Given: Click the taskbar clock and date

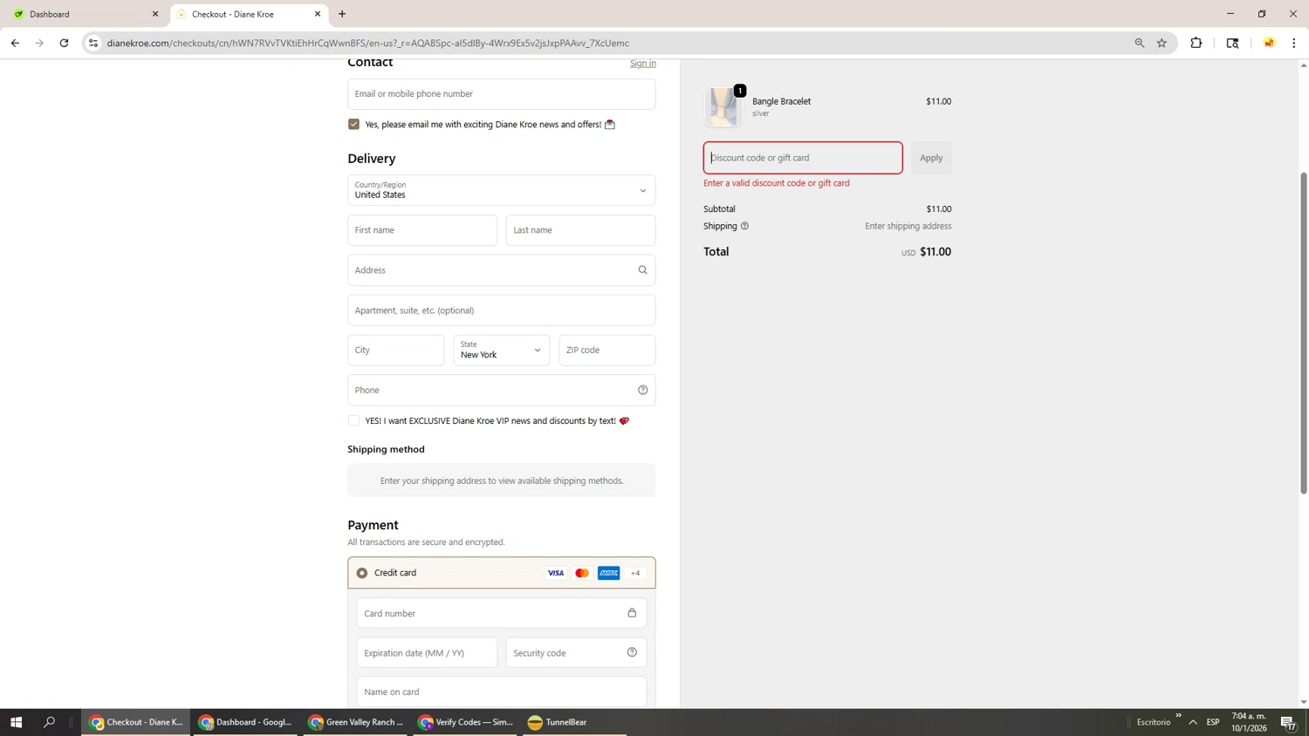Looking at the screenshot, I should pyautogui.click(x=1249, y=722).
